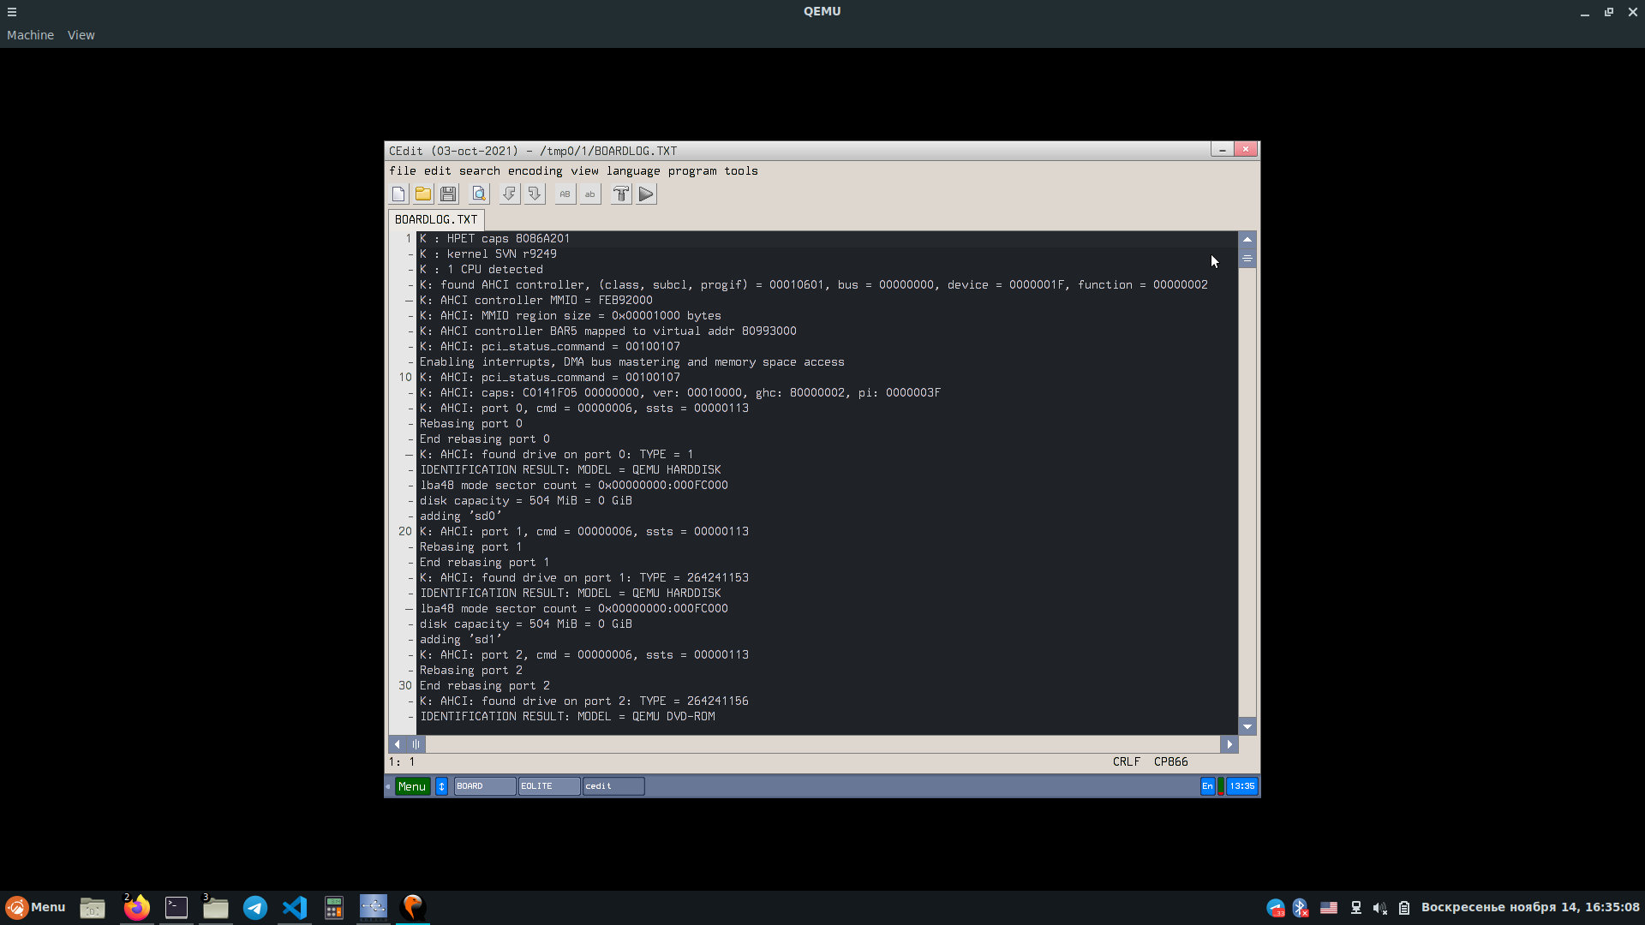Open the language menu

coord(633,171)
